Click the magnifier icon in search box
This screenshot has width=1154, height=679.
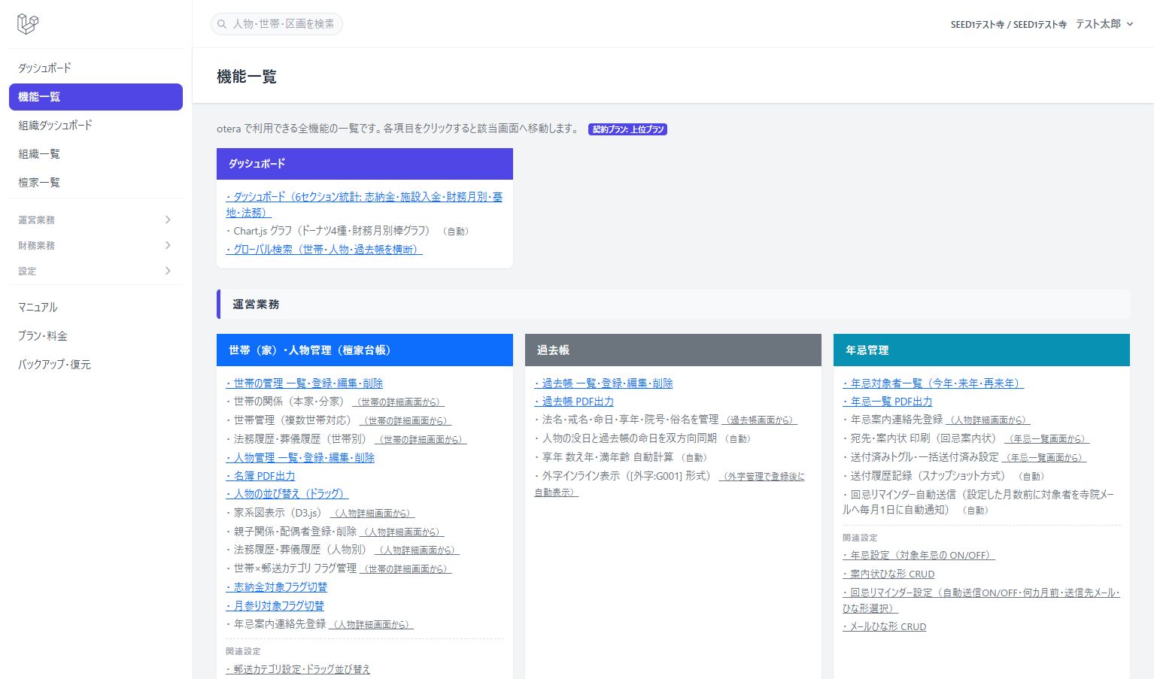click(222, 24)
